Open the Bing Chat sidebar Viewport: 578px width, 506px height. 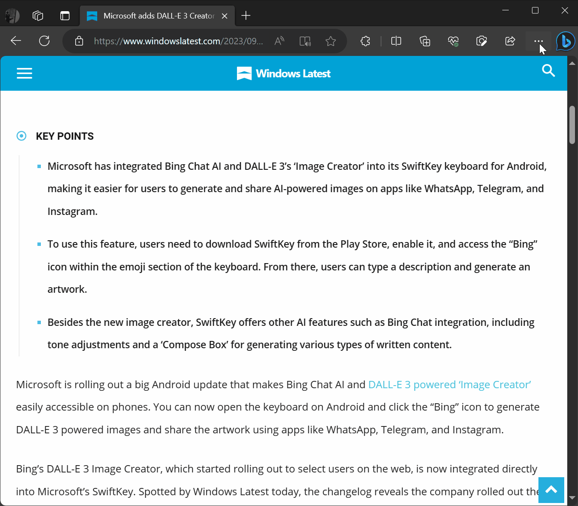tap(565, 41)
